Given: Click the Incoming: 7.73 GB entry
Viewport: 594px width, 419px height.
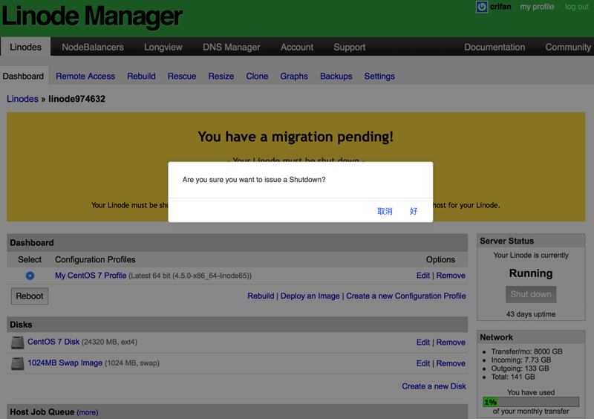Looking at the screenshot, I should point(521,360).
